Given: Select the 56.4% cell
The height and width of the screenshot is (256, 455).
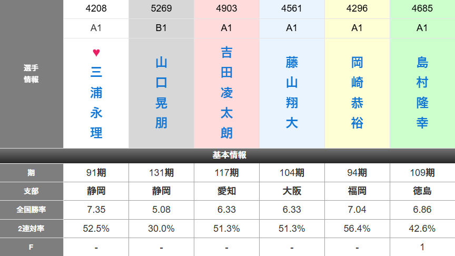Looking at the screenshot, I should [x=357, y=229].
